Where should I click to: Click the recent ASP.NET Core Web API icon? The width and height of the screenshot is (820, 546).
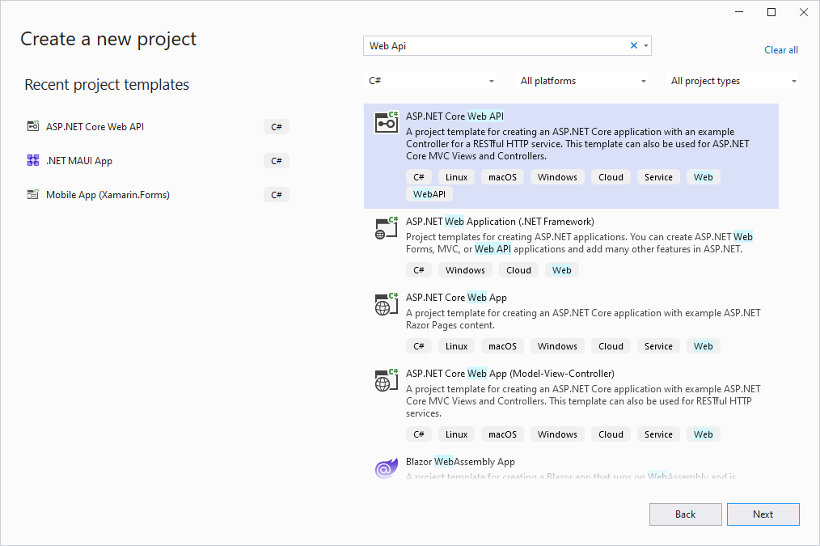[33, 126]
